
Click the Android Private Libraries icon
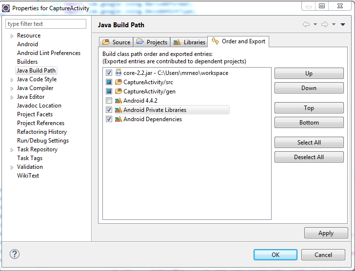(x=118, y=110)
